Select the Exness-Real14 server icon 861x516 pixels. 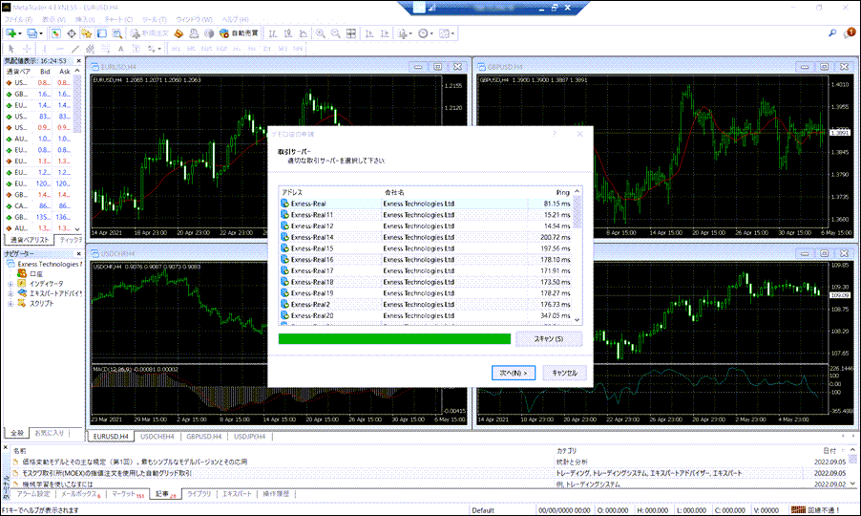284,237
